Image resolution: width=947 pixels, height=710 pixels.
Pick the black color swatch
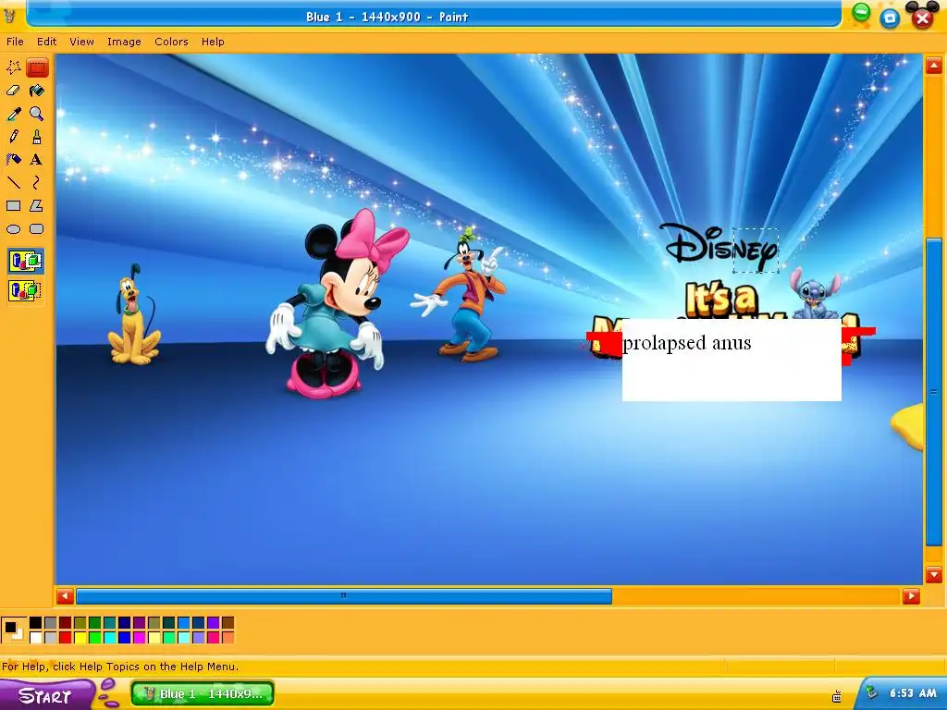[x=36, y=622]
